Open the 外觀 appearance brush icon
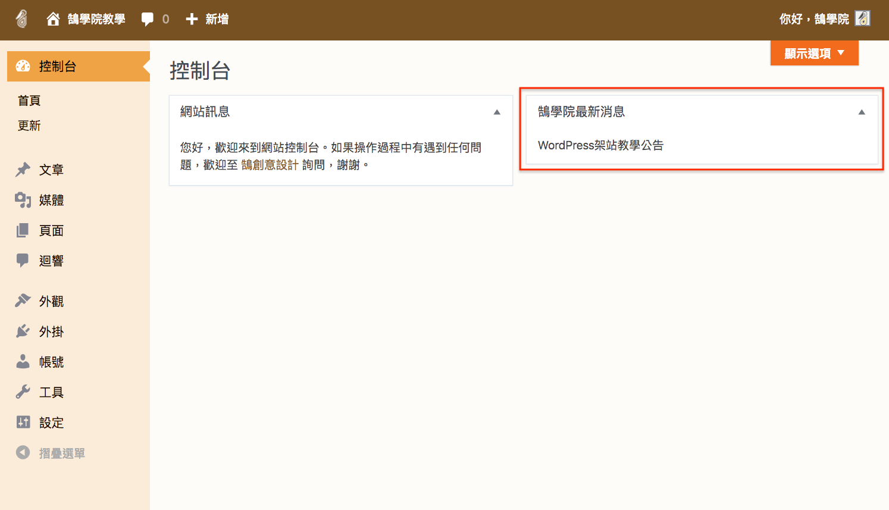 pyautogui.click(x=23, y=301)
